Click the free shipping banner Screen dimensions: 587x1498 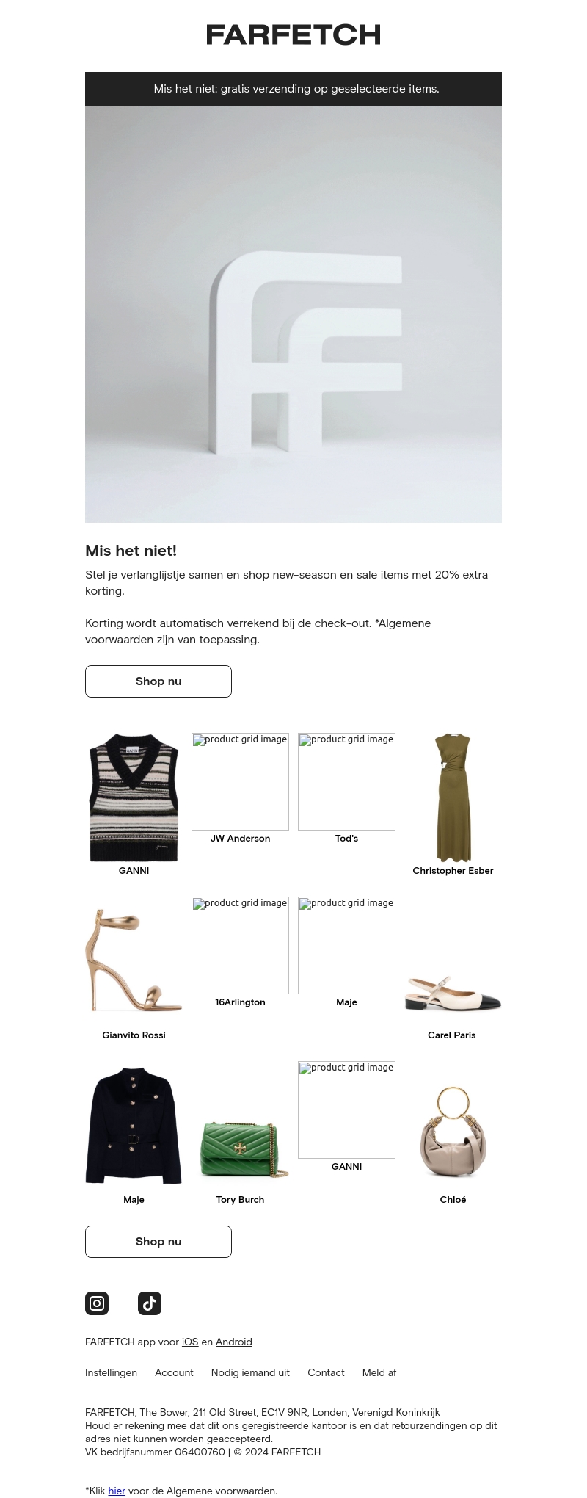click(x=293, y=89)
